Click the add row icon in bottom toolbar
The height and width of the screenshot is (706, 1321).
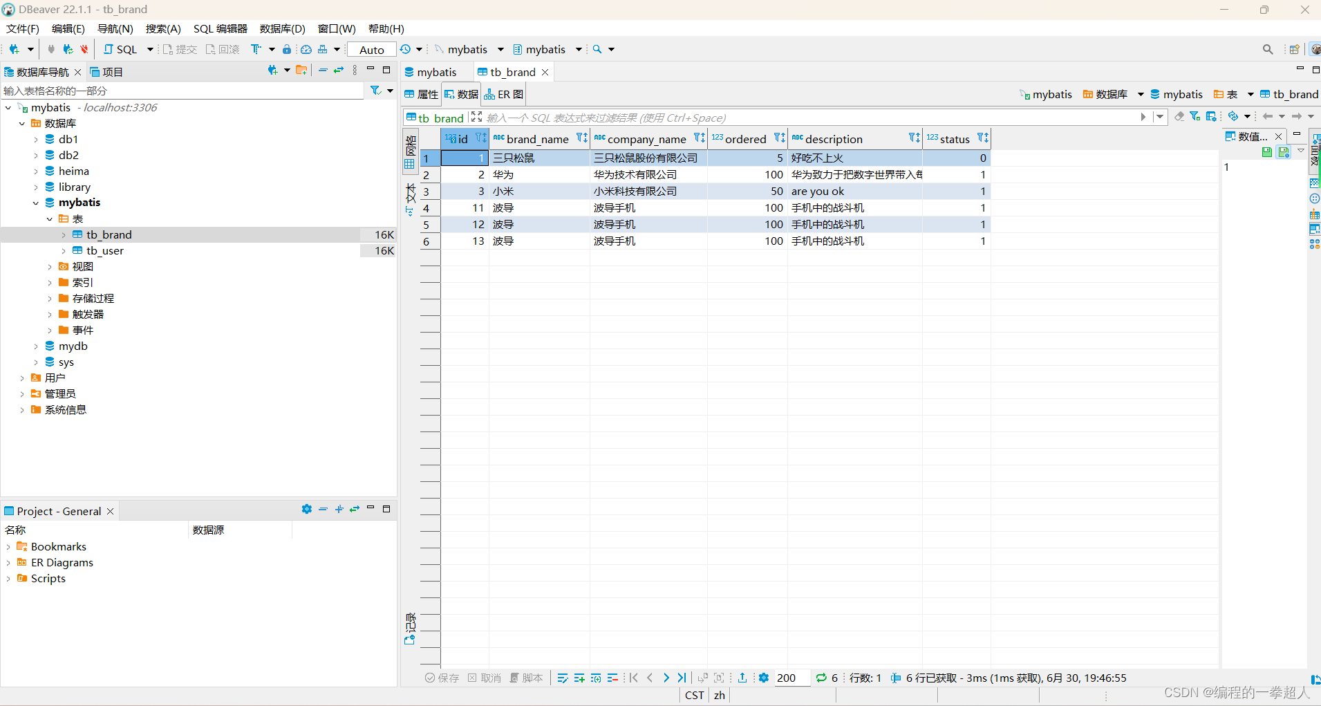(x=579, y=678)
